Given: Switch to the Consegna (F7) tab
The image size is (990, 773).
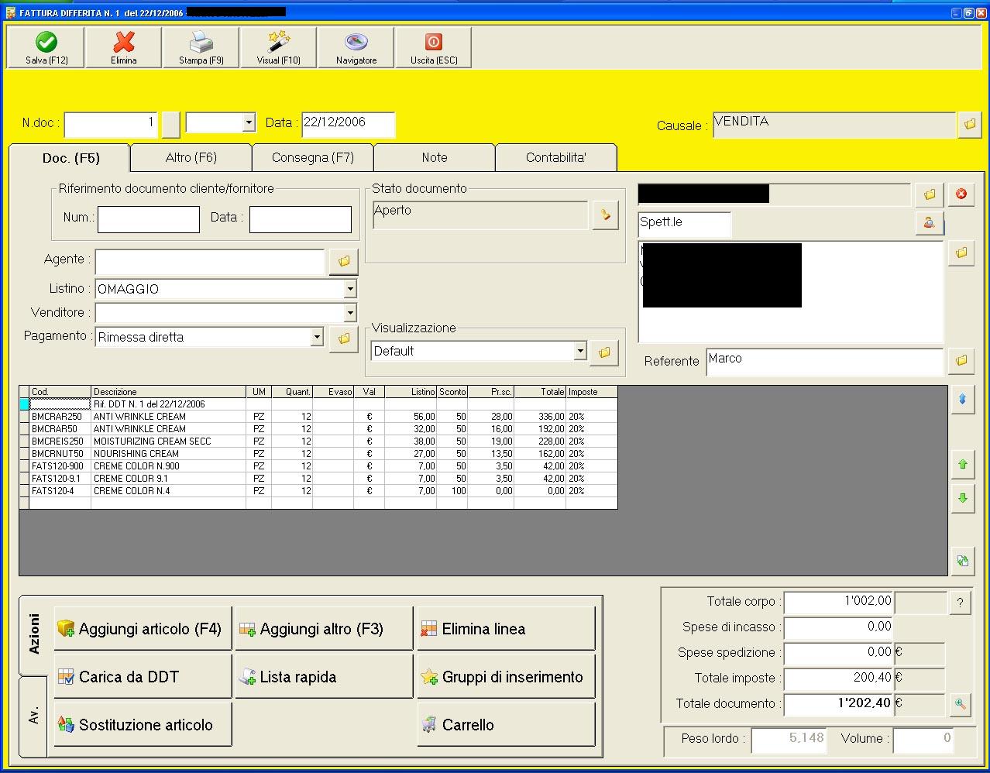Looking at the screenshot, I should pyautogui.click(x=312, y=157).
